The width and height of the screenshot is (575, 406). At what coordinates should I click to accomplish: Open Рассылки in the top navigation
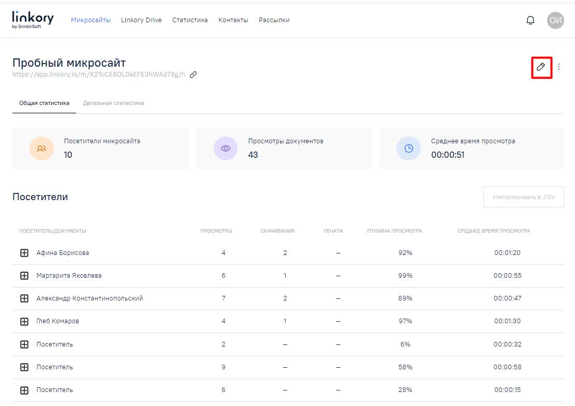pyautogui.click(x=274, y=20)
